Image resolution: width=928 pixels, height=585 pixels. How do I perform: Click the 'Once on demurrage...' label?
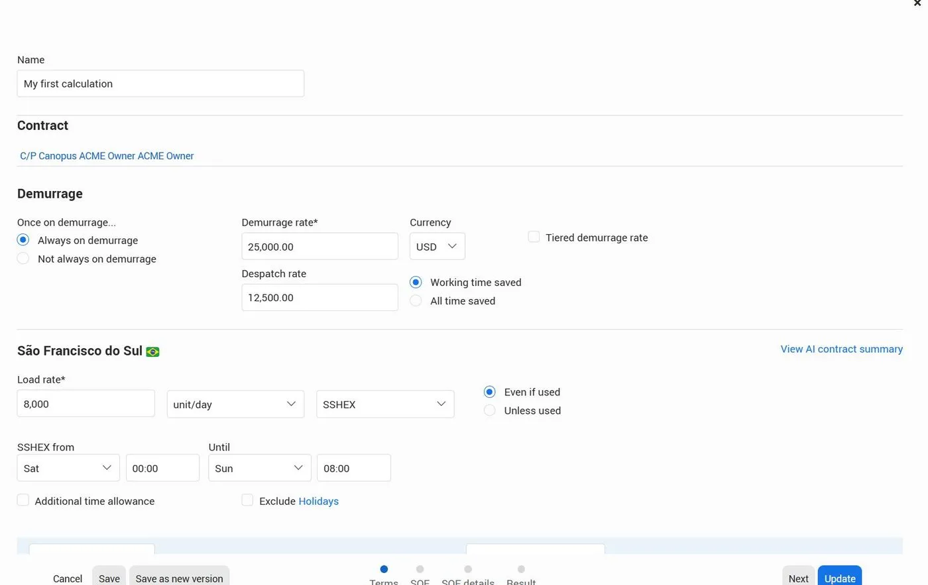pos(66,222)
